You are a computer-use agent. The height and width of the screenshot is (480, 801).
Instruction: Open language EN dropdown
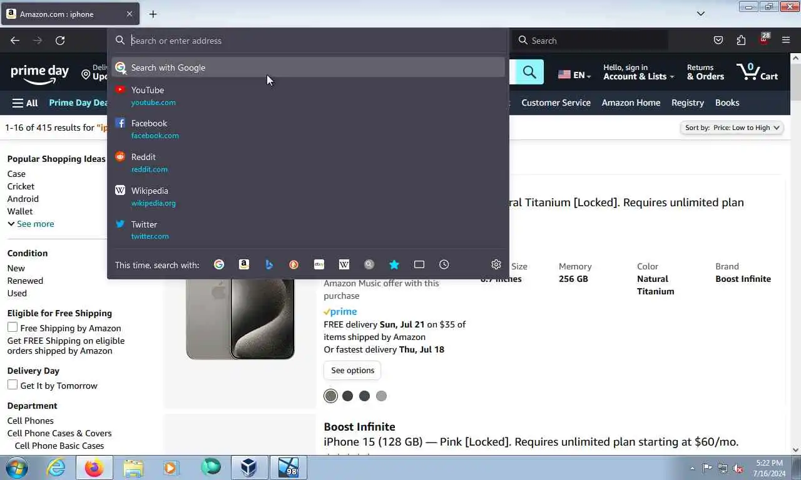pyautogui.click(x=574, y=75)
